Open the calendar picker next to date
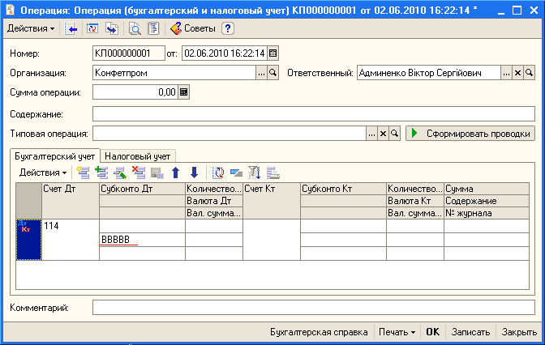 (x=272, y=53)
